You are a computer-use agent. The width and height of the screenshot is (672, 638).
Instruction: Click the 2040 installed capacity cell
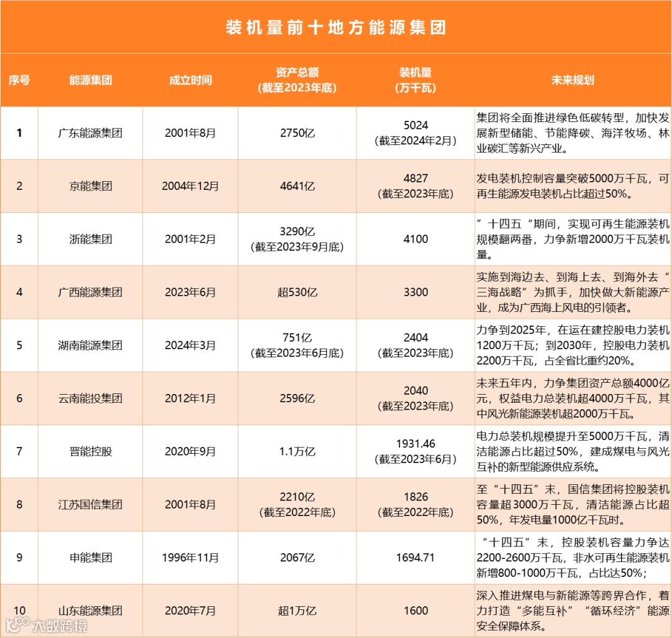415,398
